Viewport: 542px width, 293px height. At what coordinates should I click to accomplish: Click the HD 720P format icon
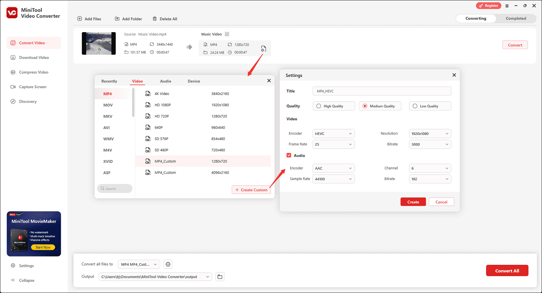tap(148, 116)
